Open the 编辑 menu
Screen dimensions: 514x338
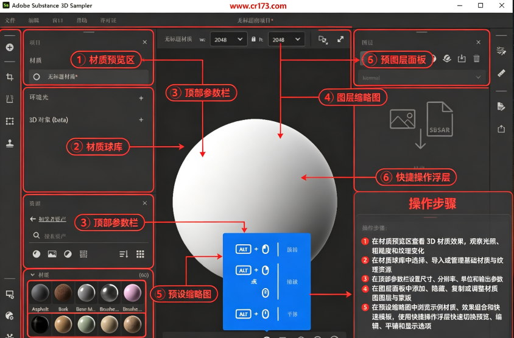click(33, 20)
